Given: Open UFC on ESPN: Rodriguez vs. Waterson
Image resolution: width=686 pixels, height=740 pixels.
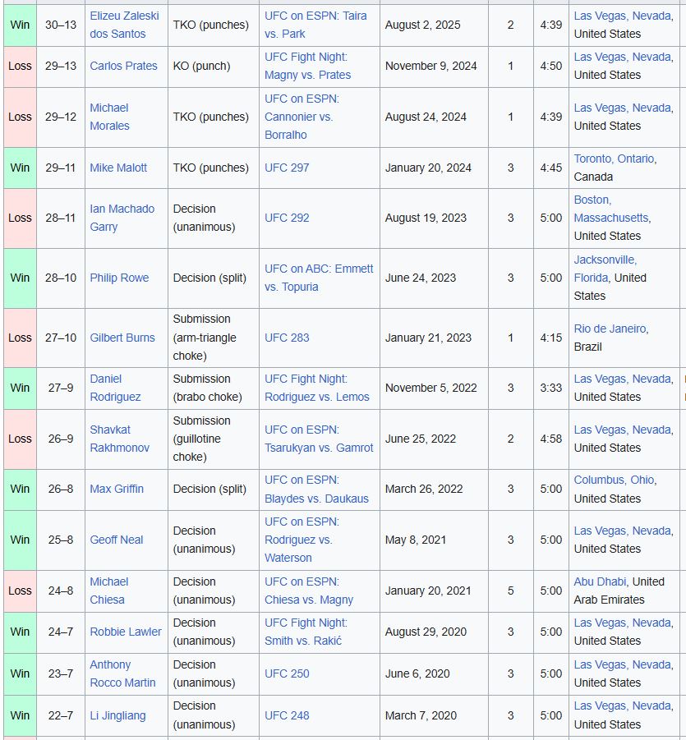Looking at the screenshot, I should pos(302,540).
